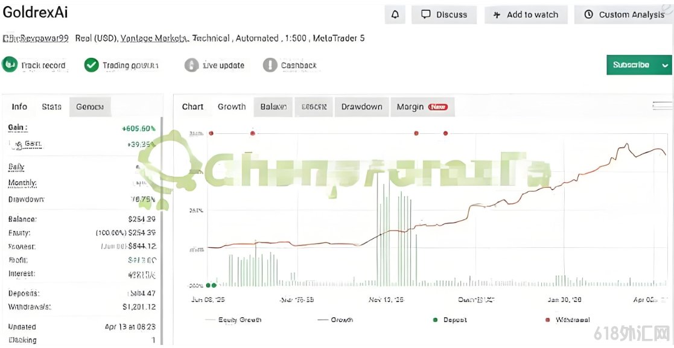The image size is (674, 348).
Task: Toggle the Equity Growth legend series
Action: tap(233, 320)
